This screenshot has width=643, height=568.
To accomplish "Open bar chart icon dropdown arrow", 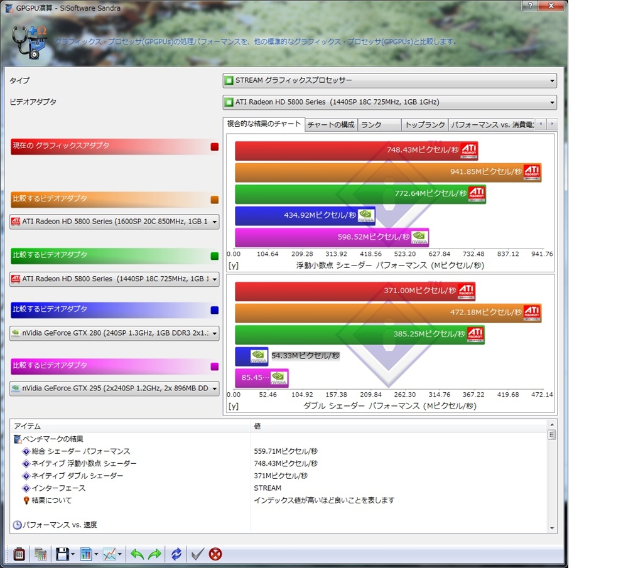I will tap(96, 554).
